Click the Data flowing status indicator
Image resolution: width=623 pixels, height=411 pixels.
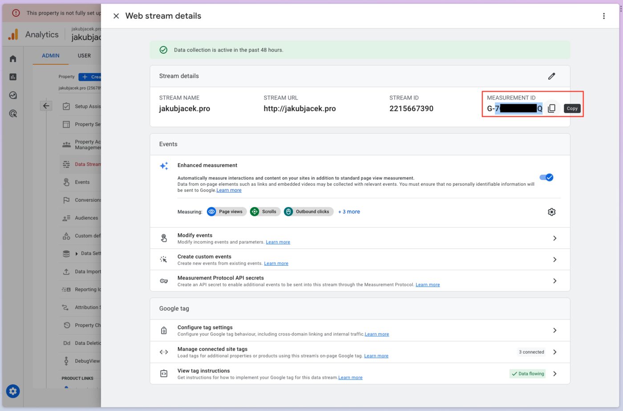(527, 373)
